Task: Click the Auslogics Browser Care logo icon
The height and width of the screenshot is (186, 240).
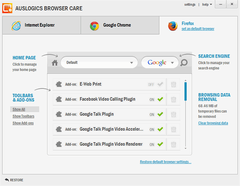Action: click(x=7, y=8)
